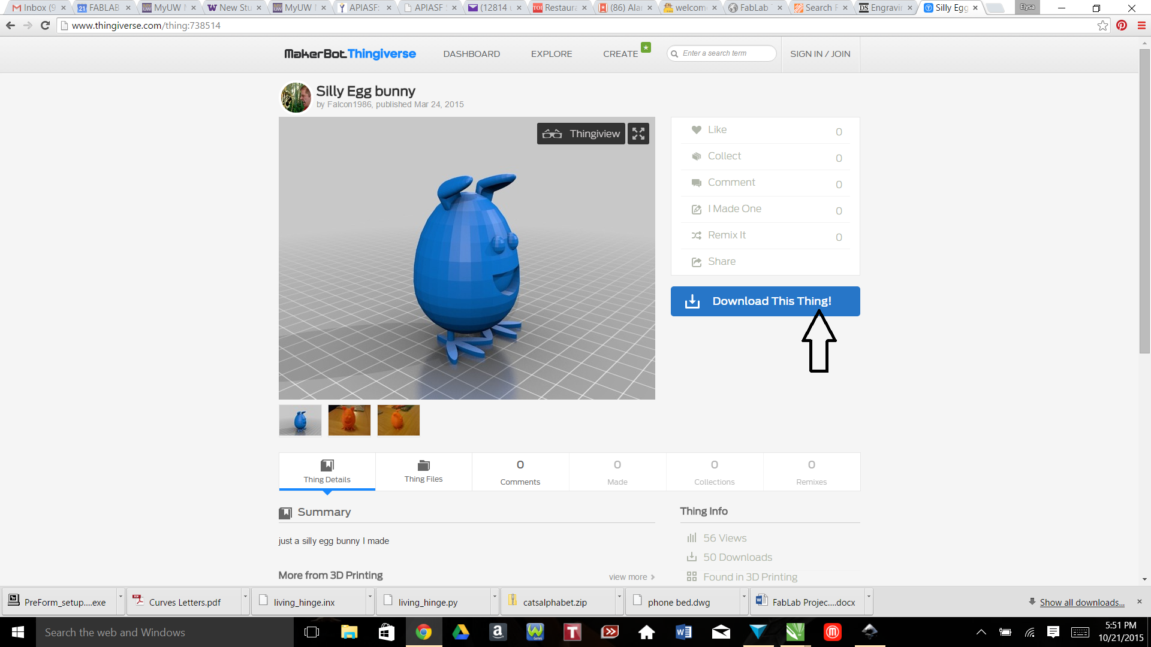
Task: Enter fullscreen view of the 3D model
Action: coord(638,133)
